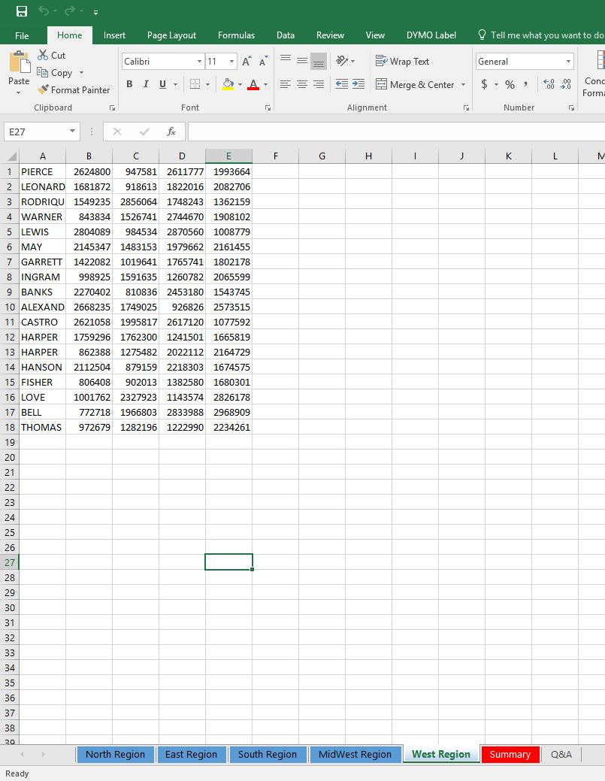Apply the Percent Style number format
The width and height of the screenshot is (605, 781).
tap(509, 84)
